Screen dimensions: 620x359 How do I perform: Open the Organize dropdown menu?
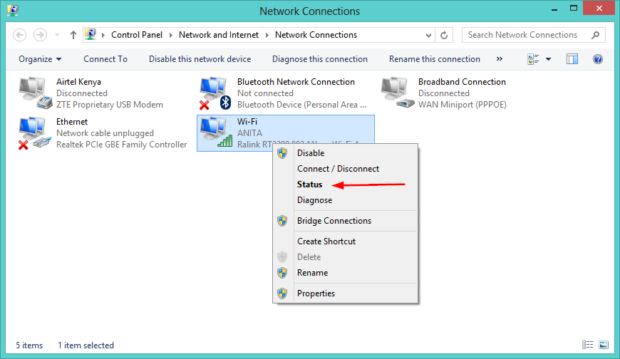[x=40, y=59]
